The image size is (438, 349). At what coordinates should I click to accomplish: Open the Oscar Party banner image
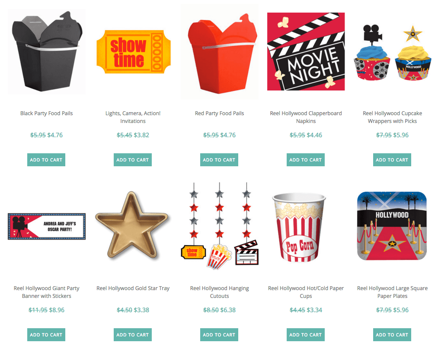(x=47, y=226)
